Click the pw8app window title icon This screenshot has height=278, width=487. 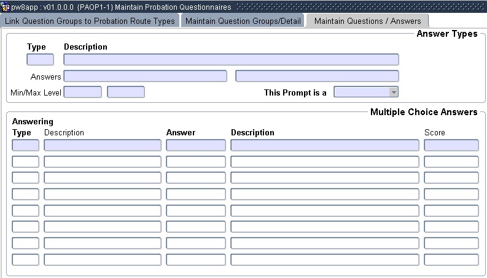pyautogui.click(x=6, y=7)
